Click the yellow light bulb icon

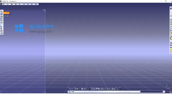tap(171, 50)
